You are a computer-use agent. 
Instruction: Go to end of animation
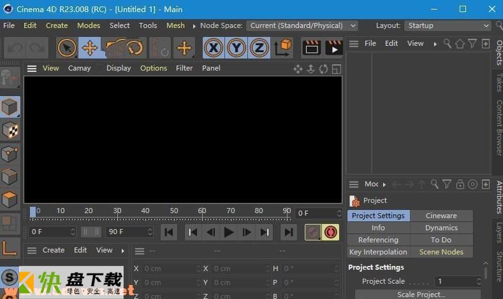[x=288, y=232]
